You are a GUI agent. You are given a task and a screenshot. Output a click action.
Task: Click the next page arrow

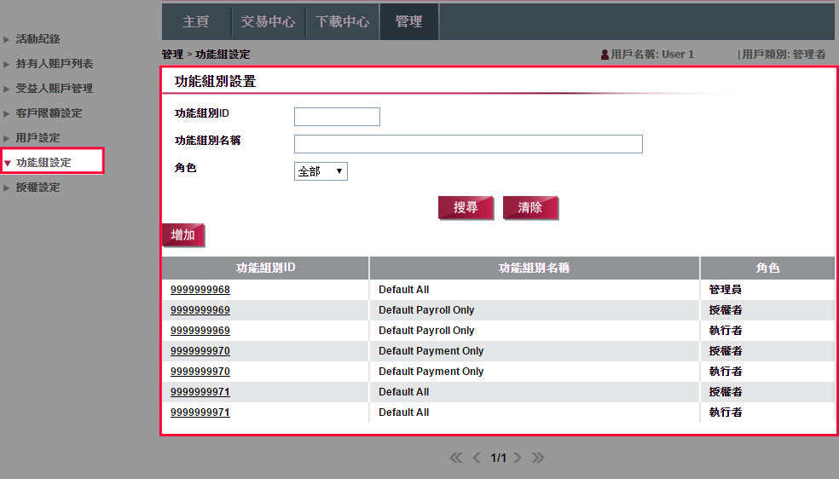point(518,458)
